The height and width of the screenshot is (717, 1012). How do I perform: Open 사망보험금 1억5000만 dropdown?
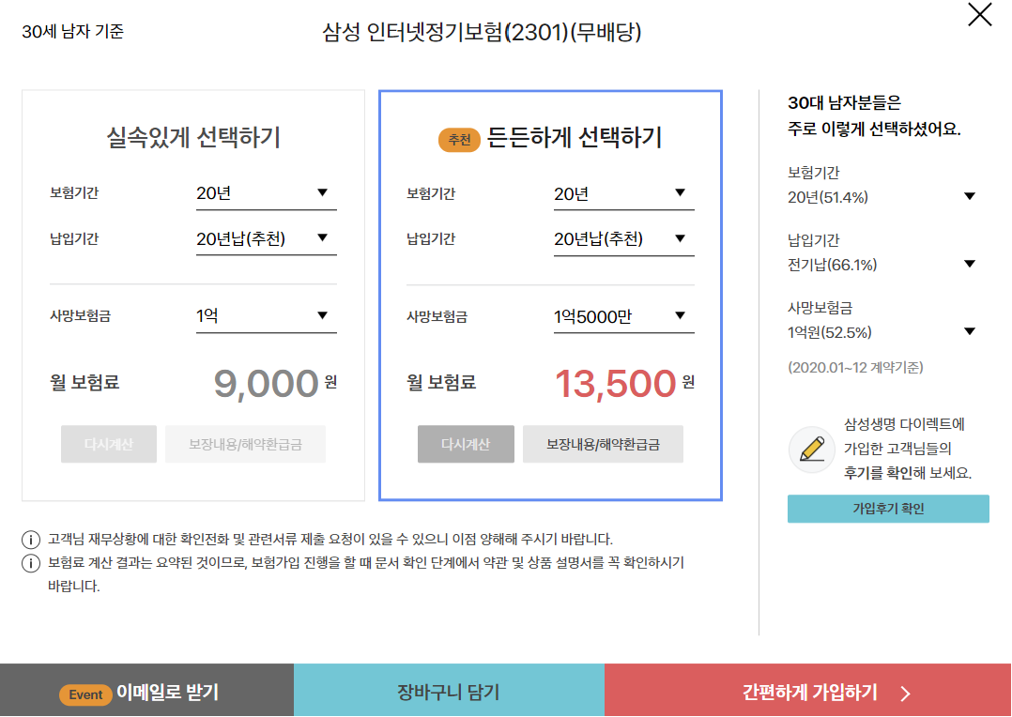(624, 316)
